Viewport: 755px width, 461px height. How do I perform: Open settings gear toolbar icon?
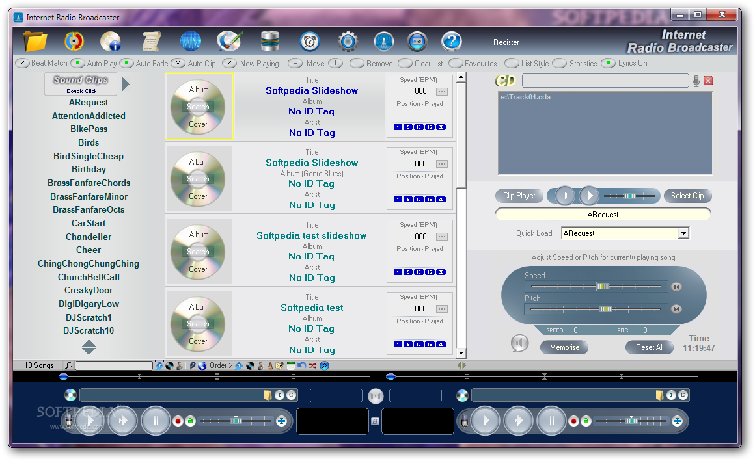click(x=348, y=42)
